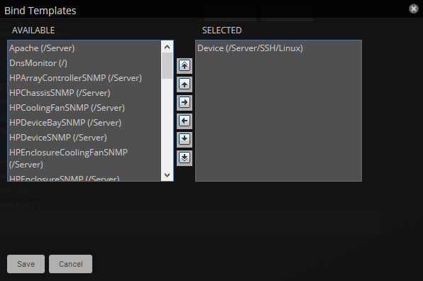Move selected template up one position
This screenshot has width=423, height=281.
tap(185, 84)
